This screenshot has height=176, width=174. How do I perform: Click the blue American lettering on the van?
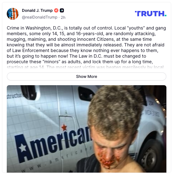(x=53, y=145)
